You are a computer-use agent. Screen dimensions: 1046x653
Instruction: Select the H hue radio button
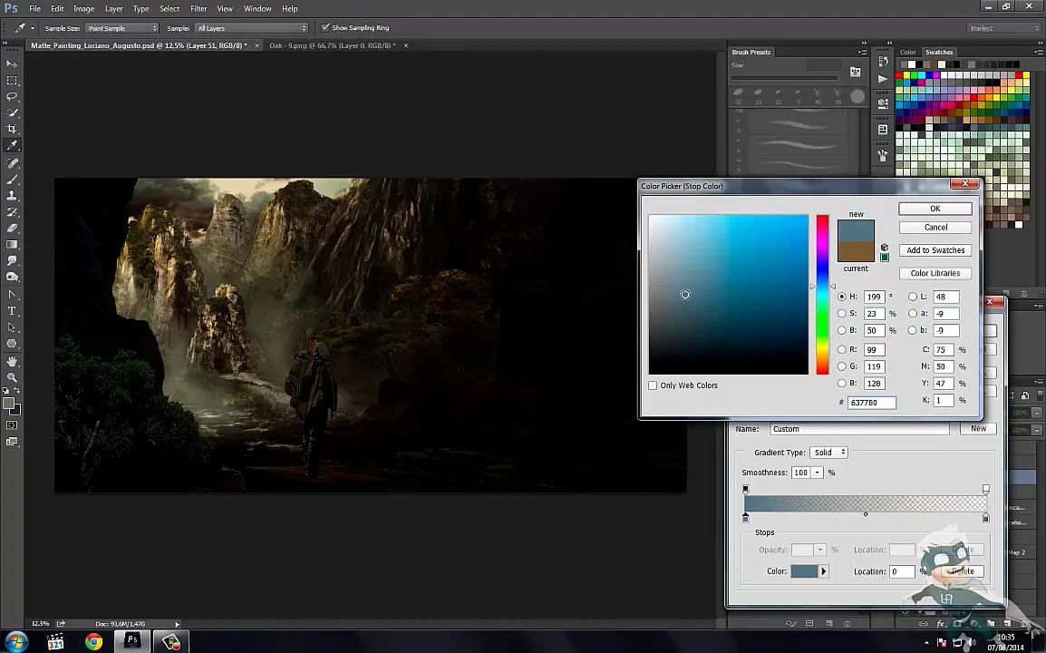click(842, 297)
